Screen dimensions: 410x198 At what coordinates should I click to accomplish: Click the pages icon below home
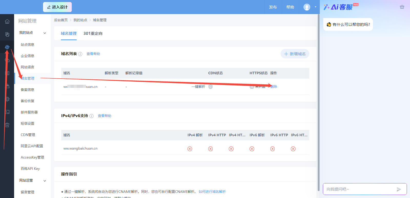[7, 34]
